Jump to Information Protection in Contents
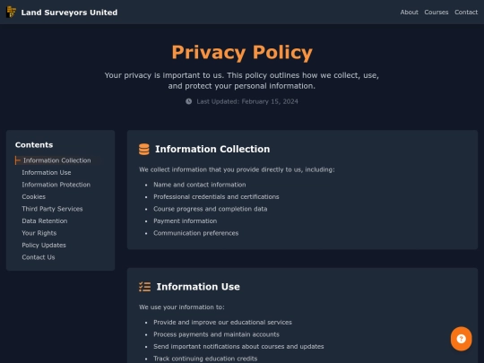The width and height of the screenshot is (484, 363). 56,185
